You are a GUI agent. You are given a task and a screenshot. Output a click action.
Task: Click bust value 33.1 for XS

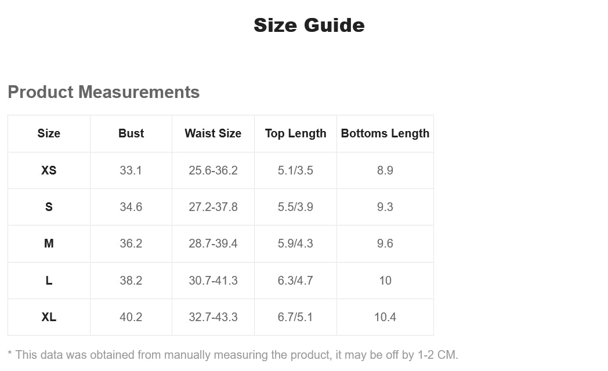(131, 170)
